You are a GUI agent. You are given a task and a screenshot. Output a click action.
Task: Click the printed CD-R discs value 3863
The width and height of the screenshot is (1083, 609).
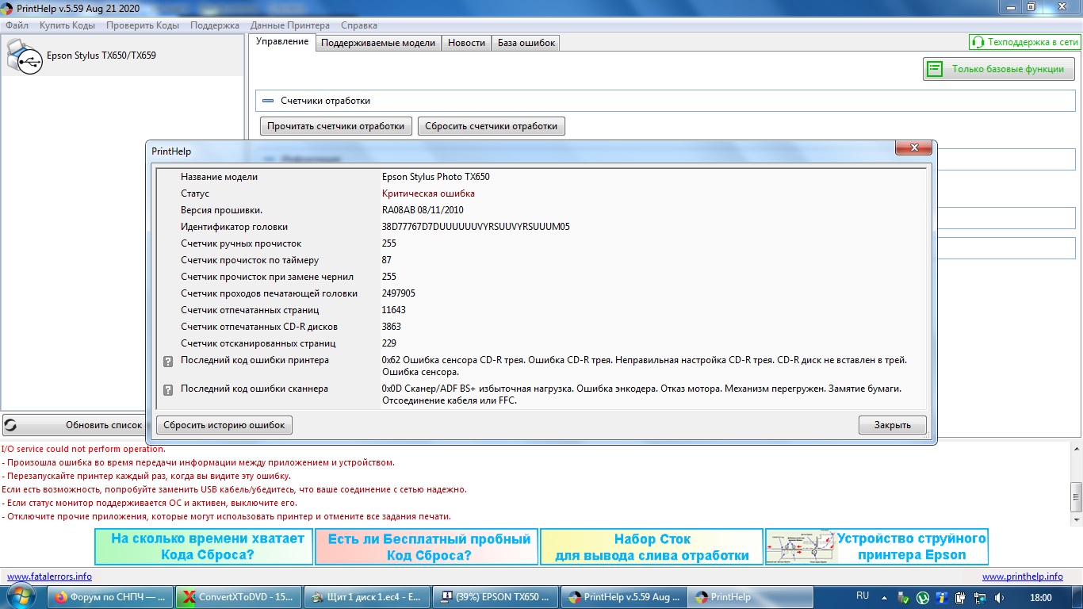click(392, 327)
